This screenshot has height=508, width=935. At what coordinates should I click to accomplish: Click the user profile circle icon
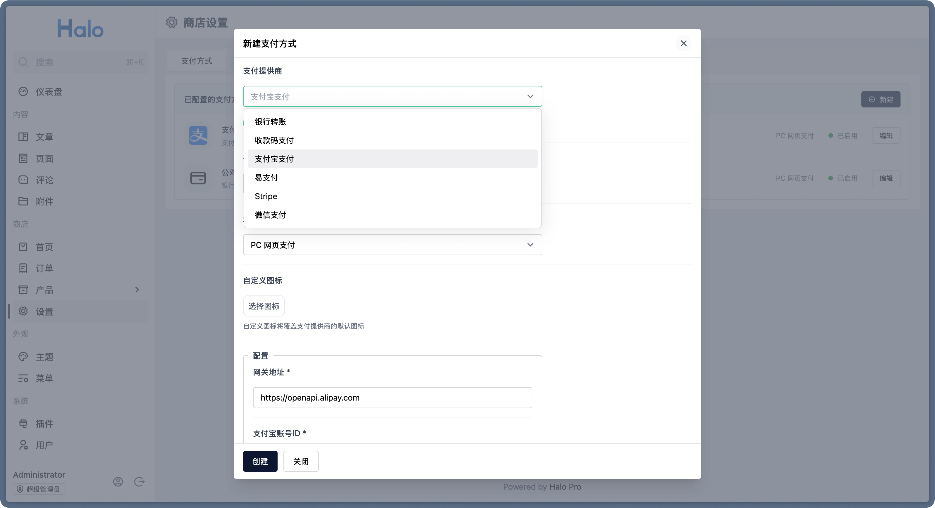(x=118, y=481)
